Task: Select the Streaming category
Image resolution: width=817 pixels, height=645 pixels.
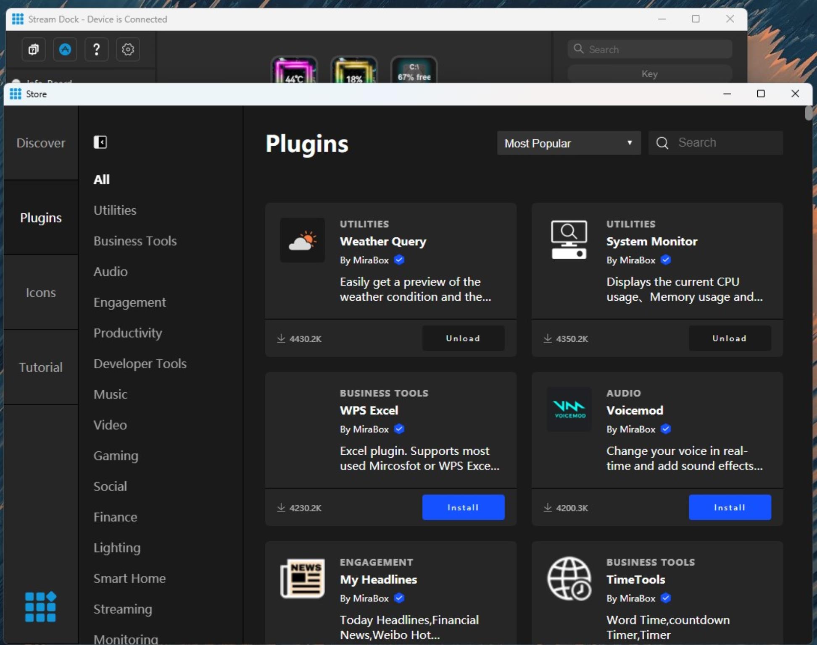Action: (123, 609)
